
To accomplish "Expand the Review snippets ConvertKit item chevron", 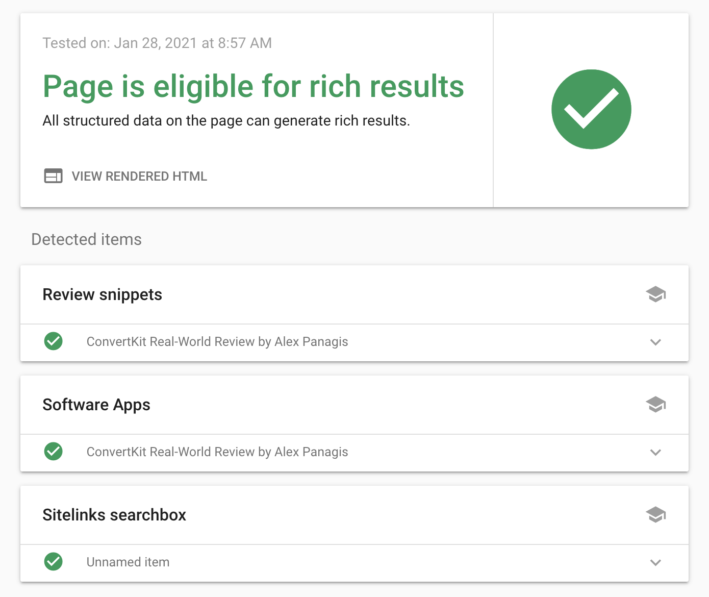I will point(656,342).
